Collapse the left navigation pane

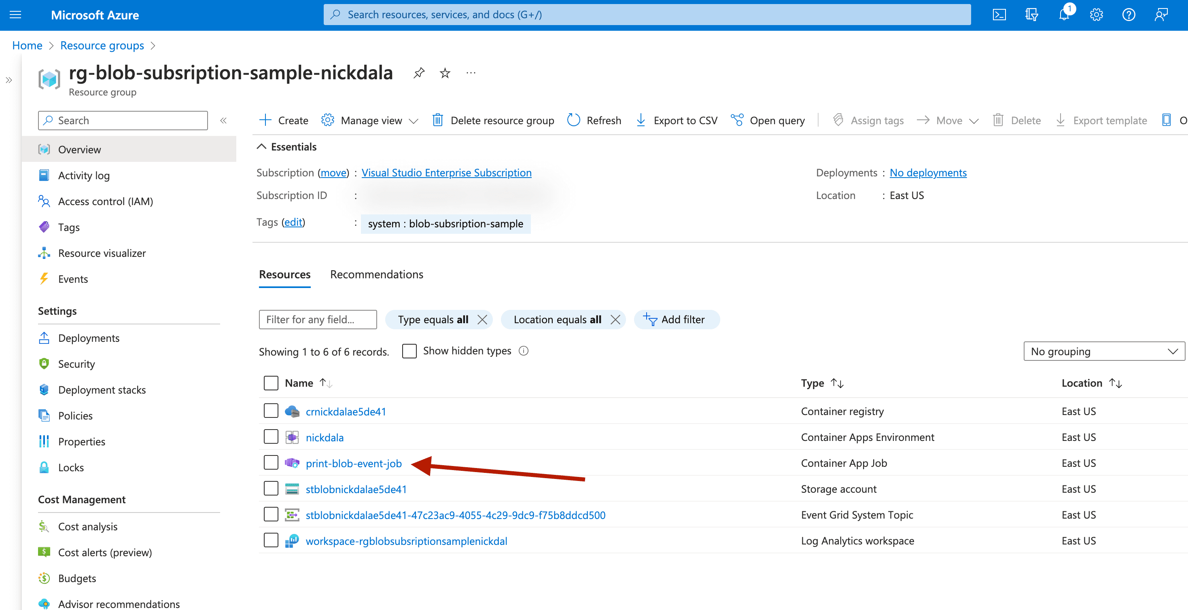pos(223,120)
